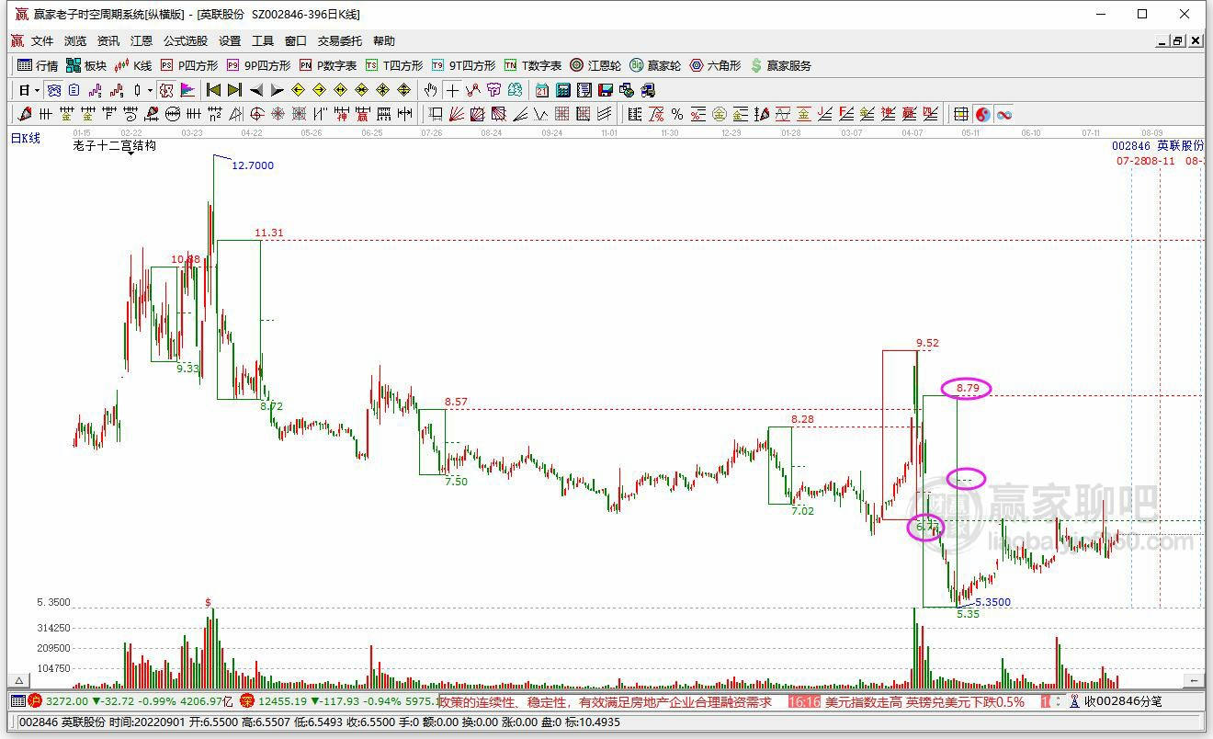Open the 行情 market quotes view

coord(38,65)
